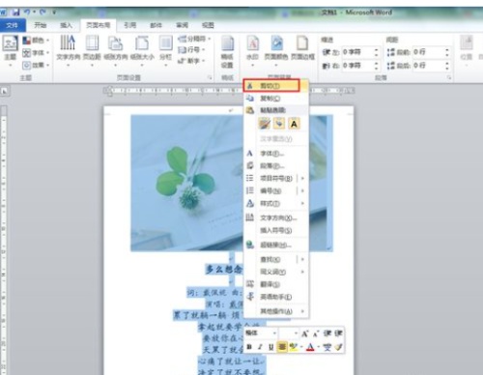Open Paragraph group dialog launcher
Viewport: 483px width, 375px height.
(x=448, y=77)
